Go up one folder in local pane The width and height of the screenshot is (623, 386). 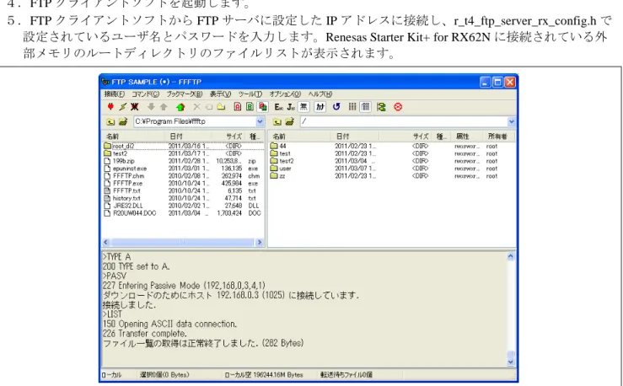click(x=110, y=121)
